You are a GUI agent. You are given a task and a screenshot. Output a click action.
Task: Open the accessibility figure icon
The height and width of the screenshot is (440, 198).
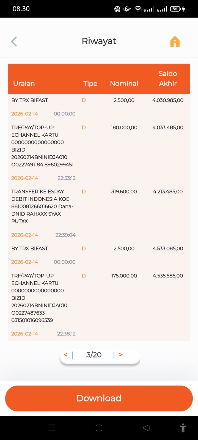[183, 428]
